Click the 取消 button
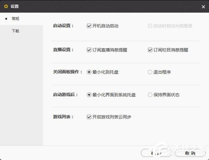The height and width of the screenshot is (160, 209). [x=190, y=153]
